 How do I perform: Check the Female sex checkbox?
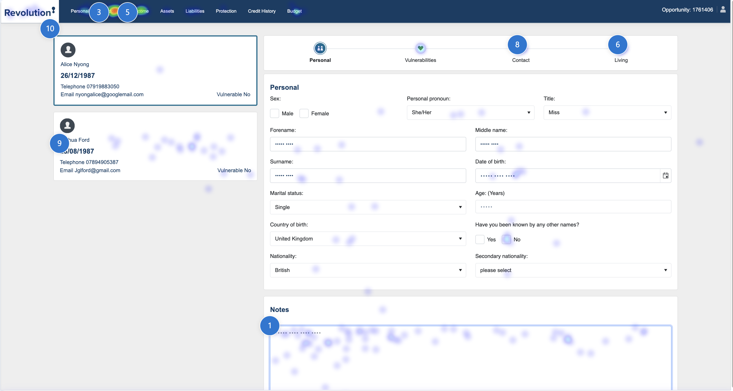click(304, 113)
